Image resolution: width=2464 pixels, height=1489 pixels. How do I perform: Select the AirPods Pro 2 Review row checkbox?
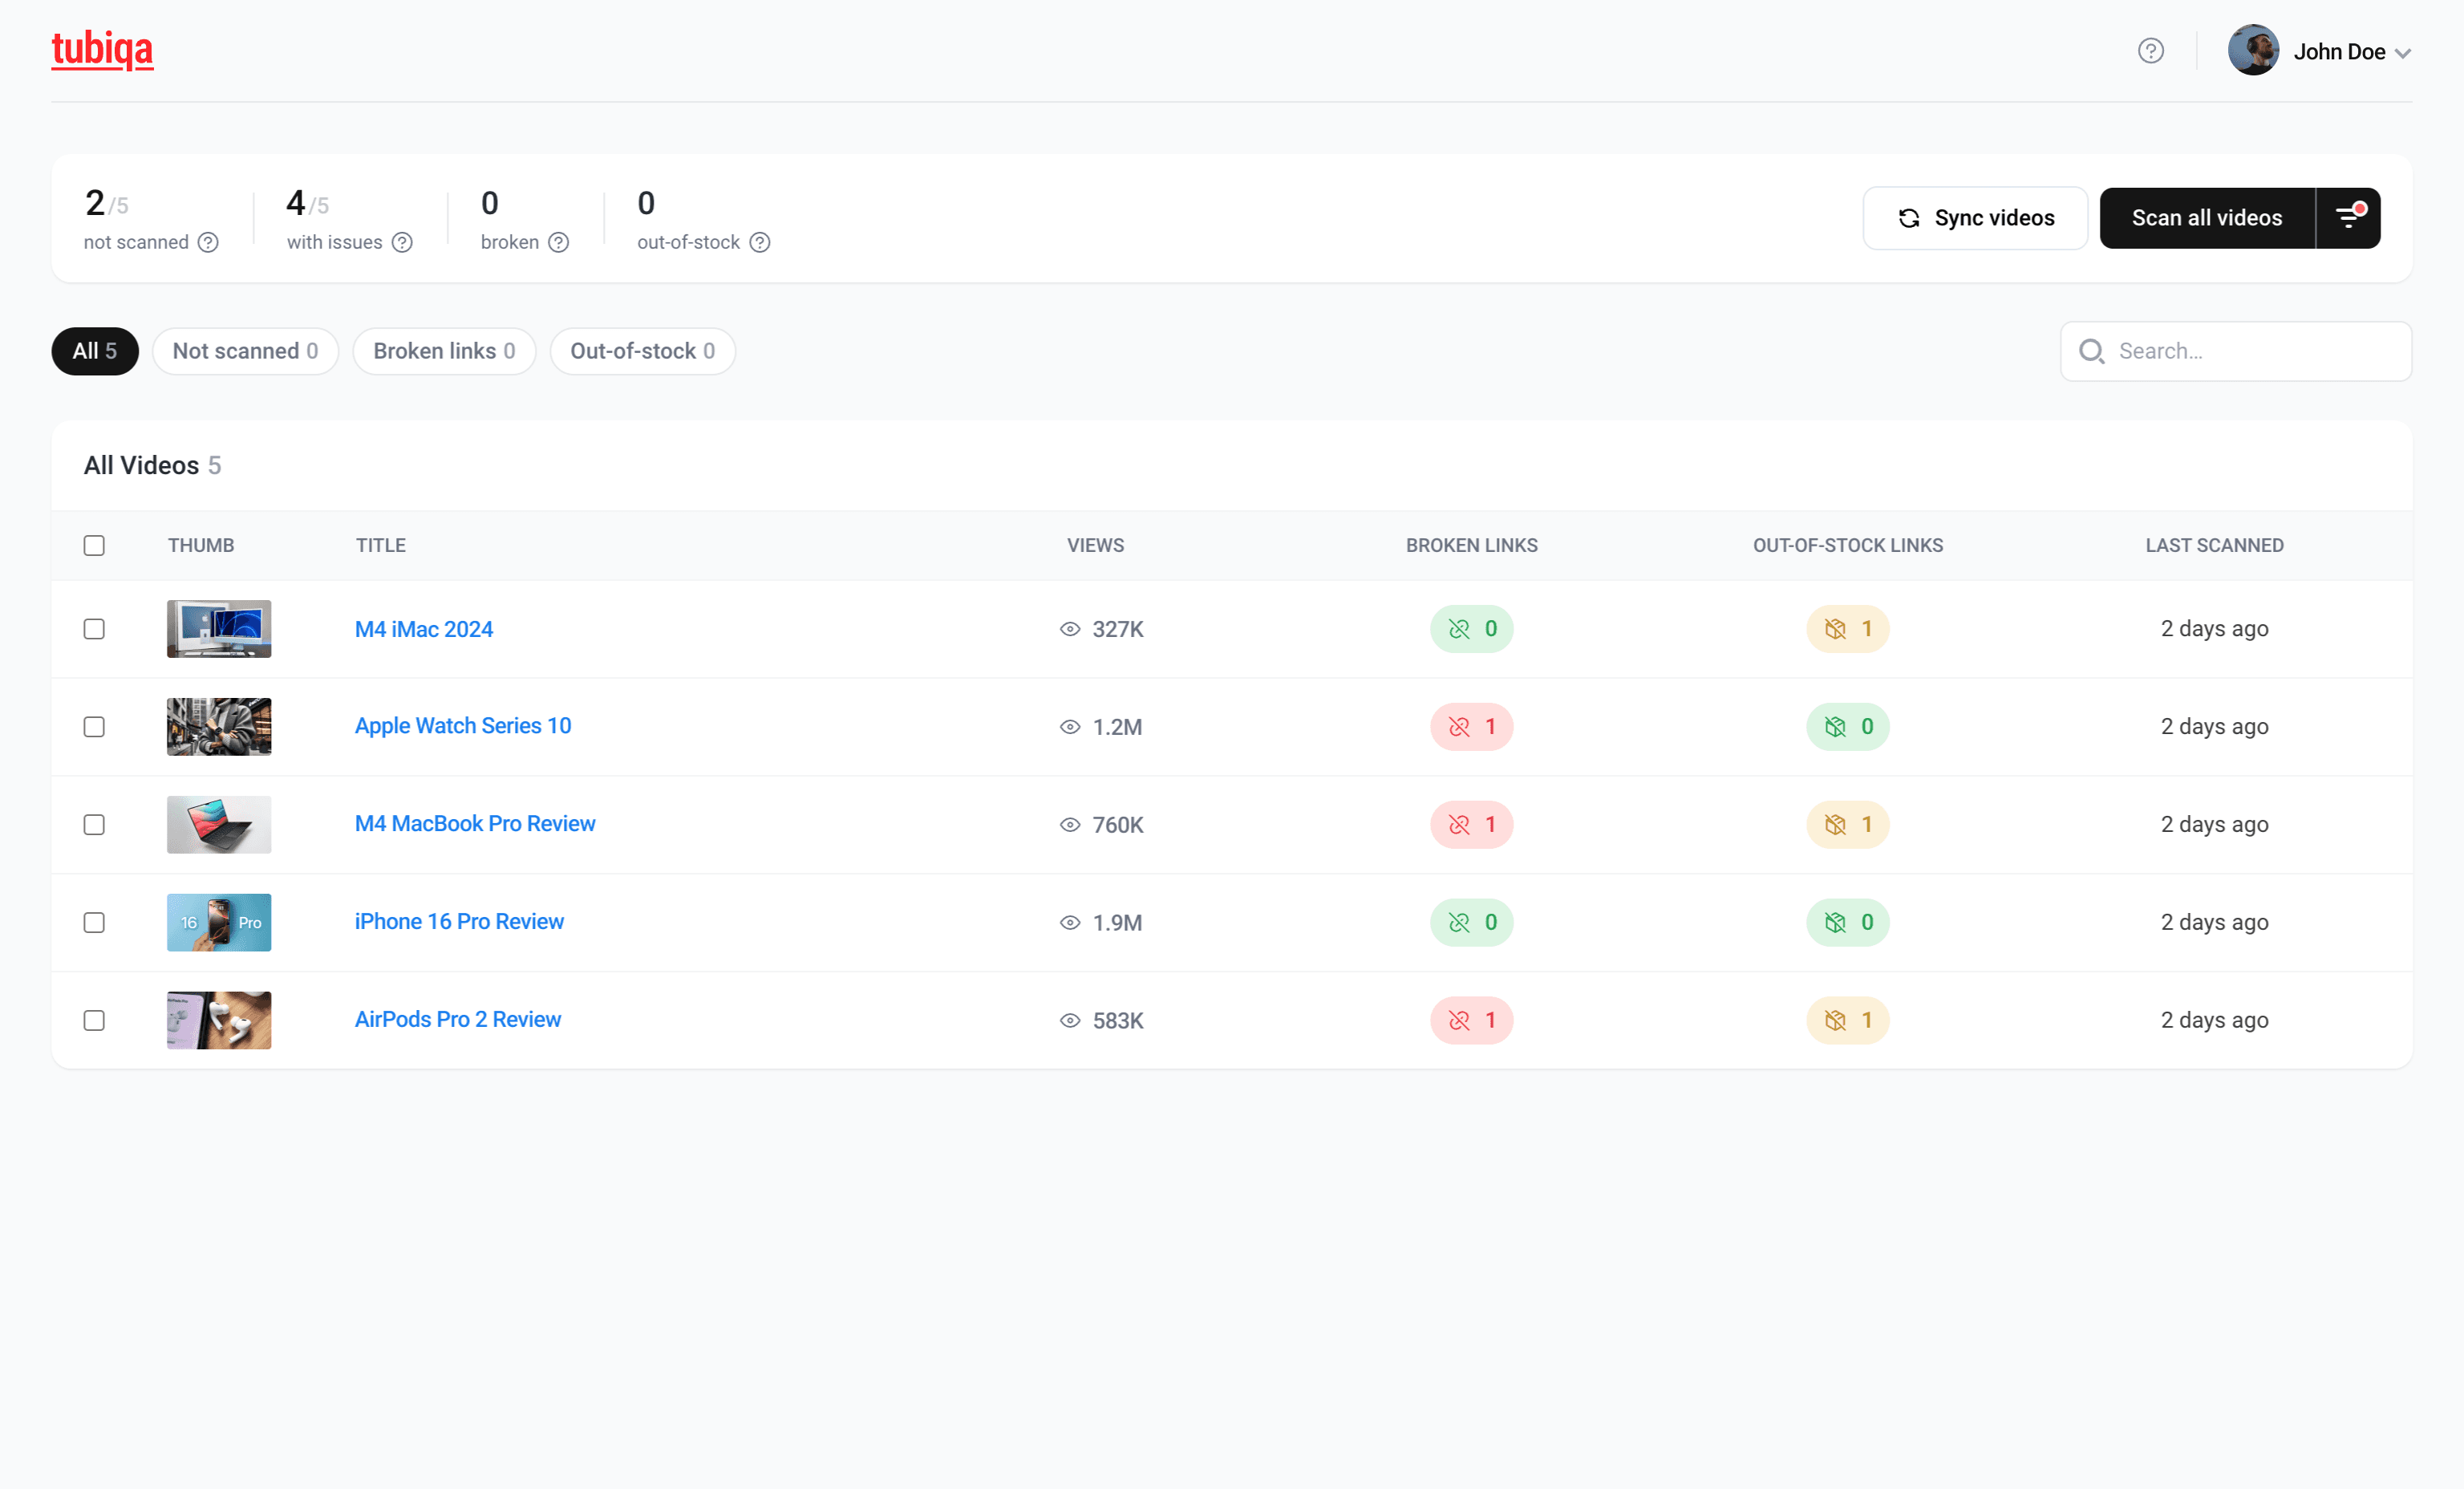(94, 1020)
